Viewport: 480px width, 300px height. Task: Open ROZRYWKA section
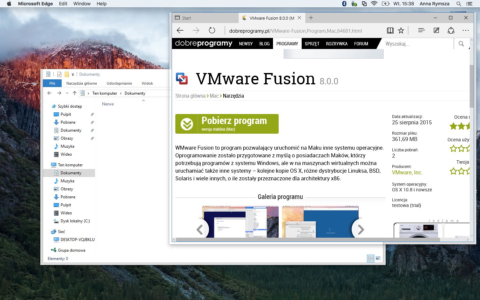tap(337, 44)
